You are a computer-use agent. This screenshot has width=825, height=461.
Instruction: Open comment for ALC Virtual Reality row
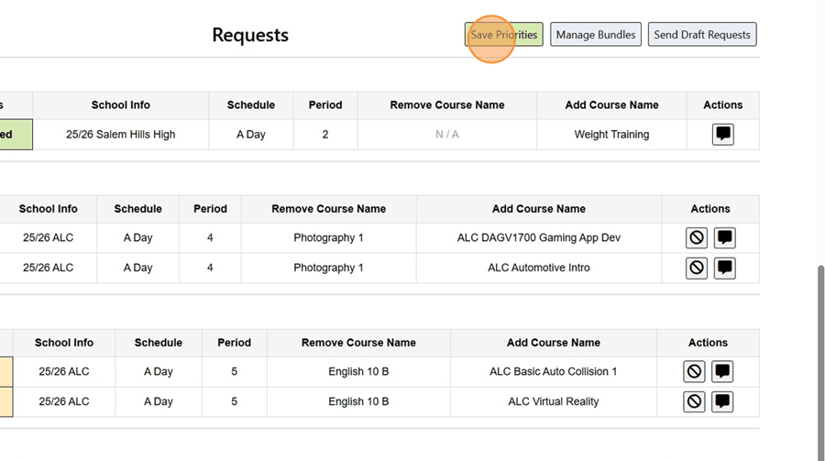tap(722, 402)
